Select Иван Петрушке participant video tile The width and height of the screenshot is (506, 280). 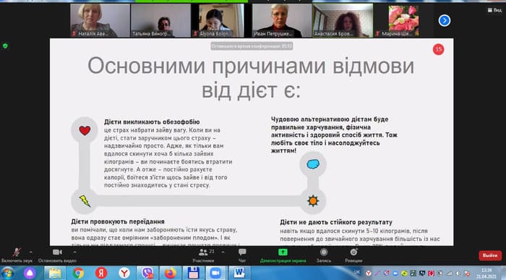(282, 20)
